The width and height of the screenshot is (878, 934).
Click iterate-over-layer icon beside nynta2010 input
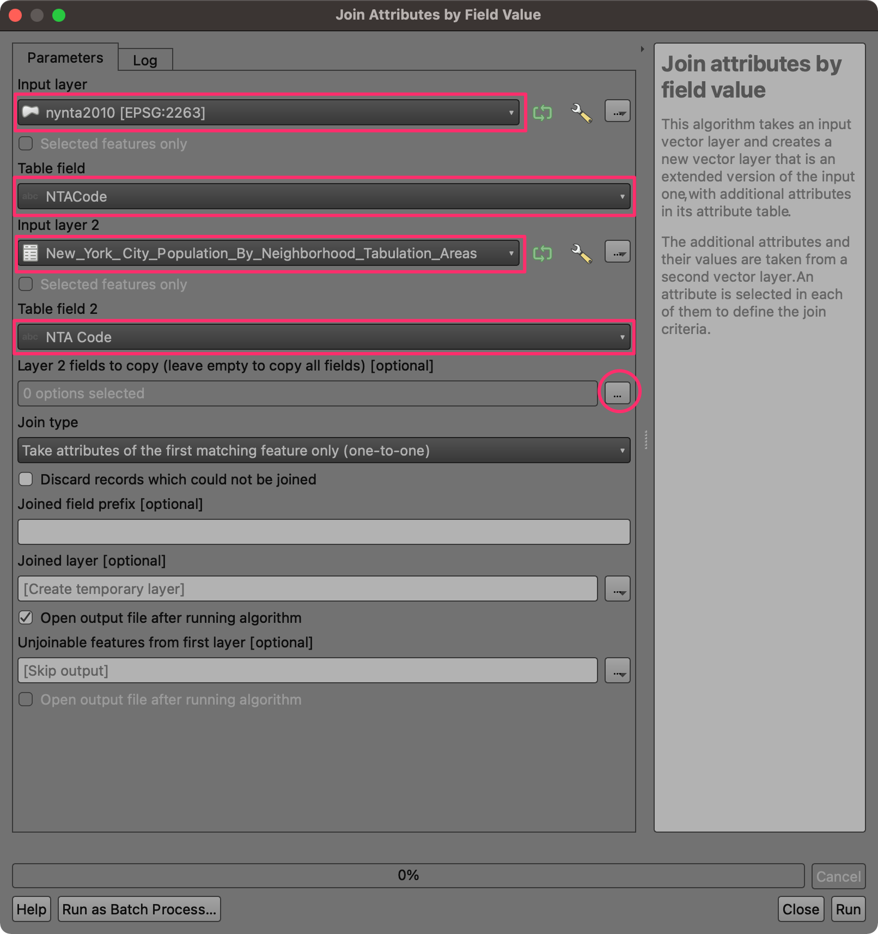pyautogui.click(x=542, y=113)
